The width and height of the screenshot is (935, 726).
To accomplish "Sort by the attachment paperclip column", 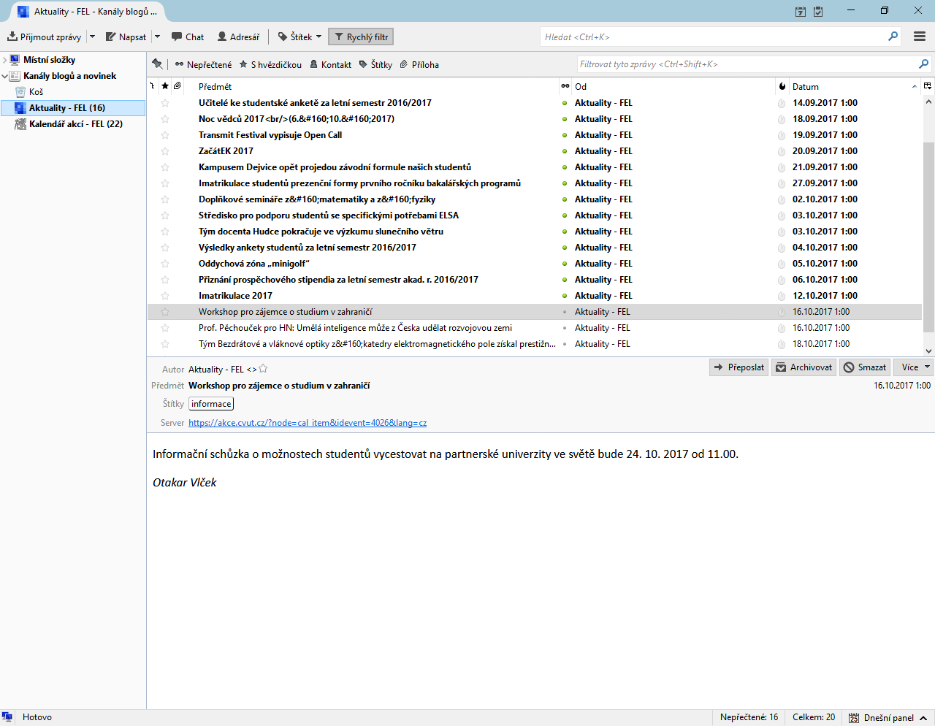I will tap(177, 86).
